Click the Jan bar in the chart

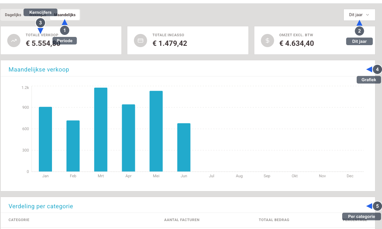(x=45, y=139)
